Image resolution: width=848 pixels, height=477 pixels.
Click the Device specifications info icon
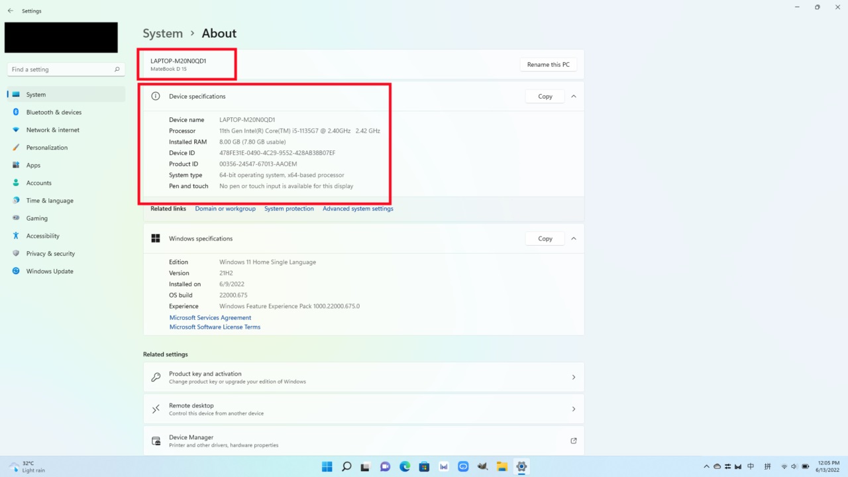tap(156, 96)
